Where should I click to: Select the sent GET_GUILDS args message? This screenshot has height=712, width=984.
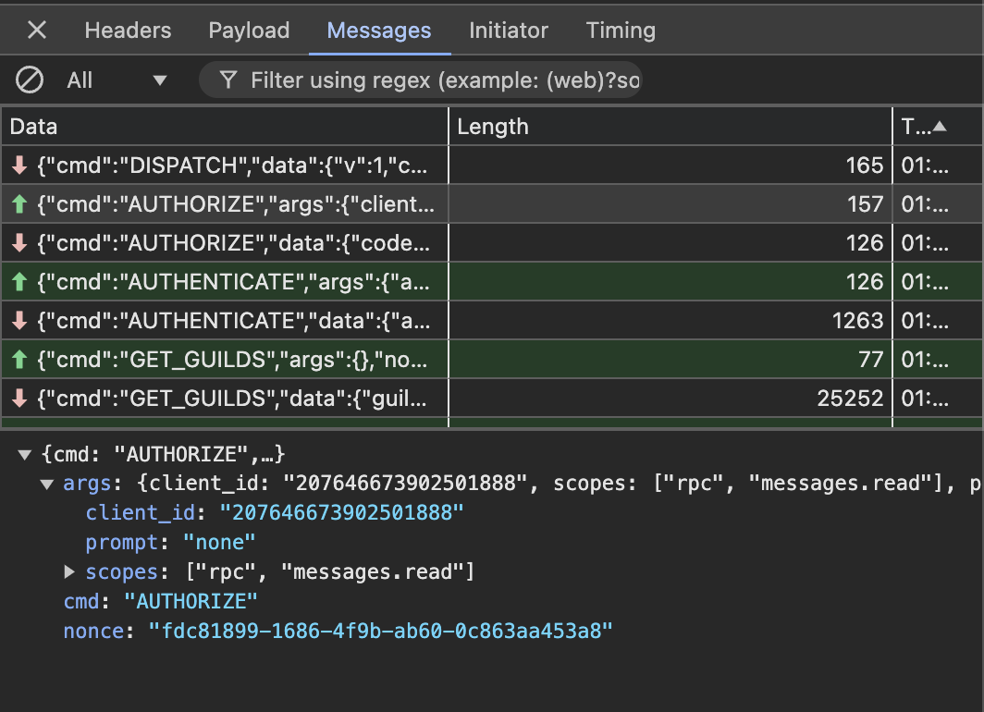tap(231, 360)
